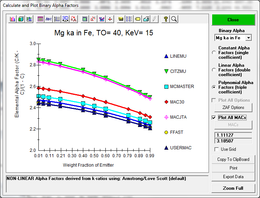Click the 3.18507 value field
Viewport: 260px width, 198px height.
click(x=233, y=141)
